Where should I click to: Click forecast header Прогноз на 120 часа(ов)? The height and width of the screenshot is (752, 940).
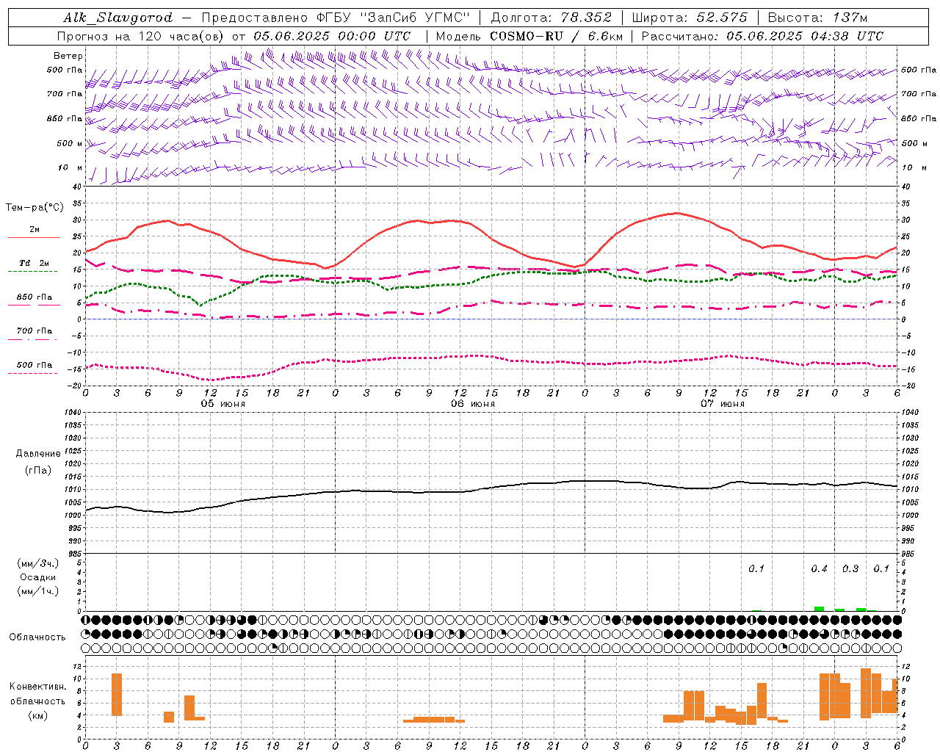(x=142, y=36)
